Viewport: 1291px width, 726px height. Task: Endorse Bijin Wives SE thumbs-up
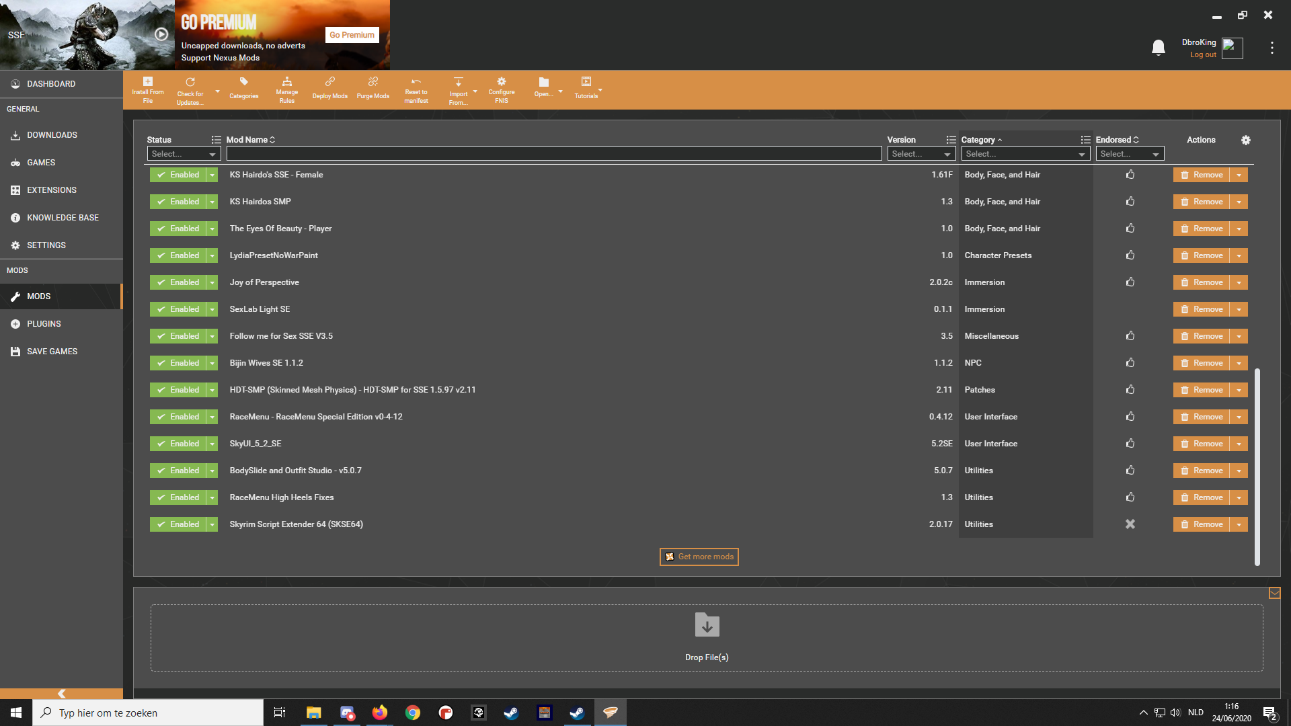(1130, 362)
